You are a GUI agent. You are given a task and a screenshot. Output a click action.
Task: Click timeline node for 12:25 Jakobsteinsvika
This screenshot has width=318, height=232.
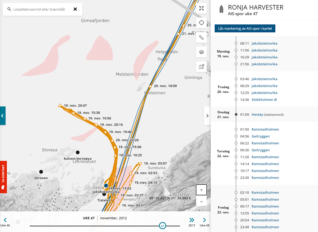pyautogui.click(x=236, y=93)
